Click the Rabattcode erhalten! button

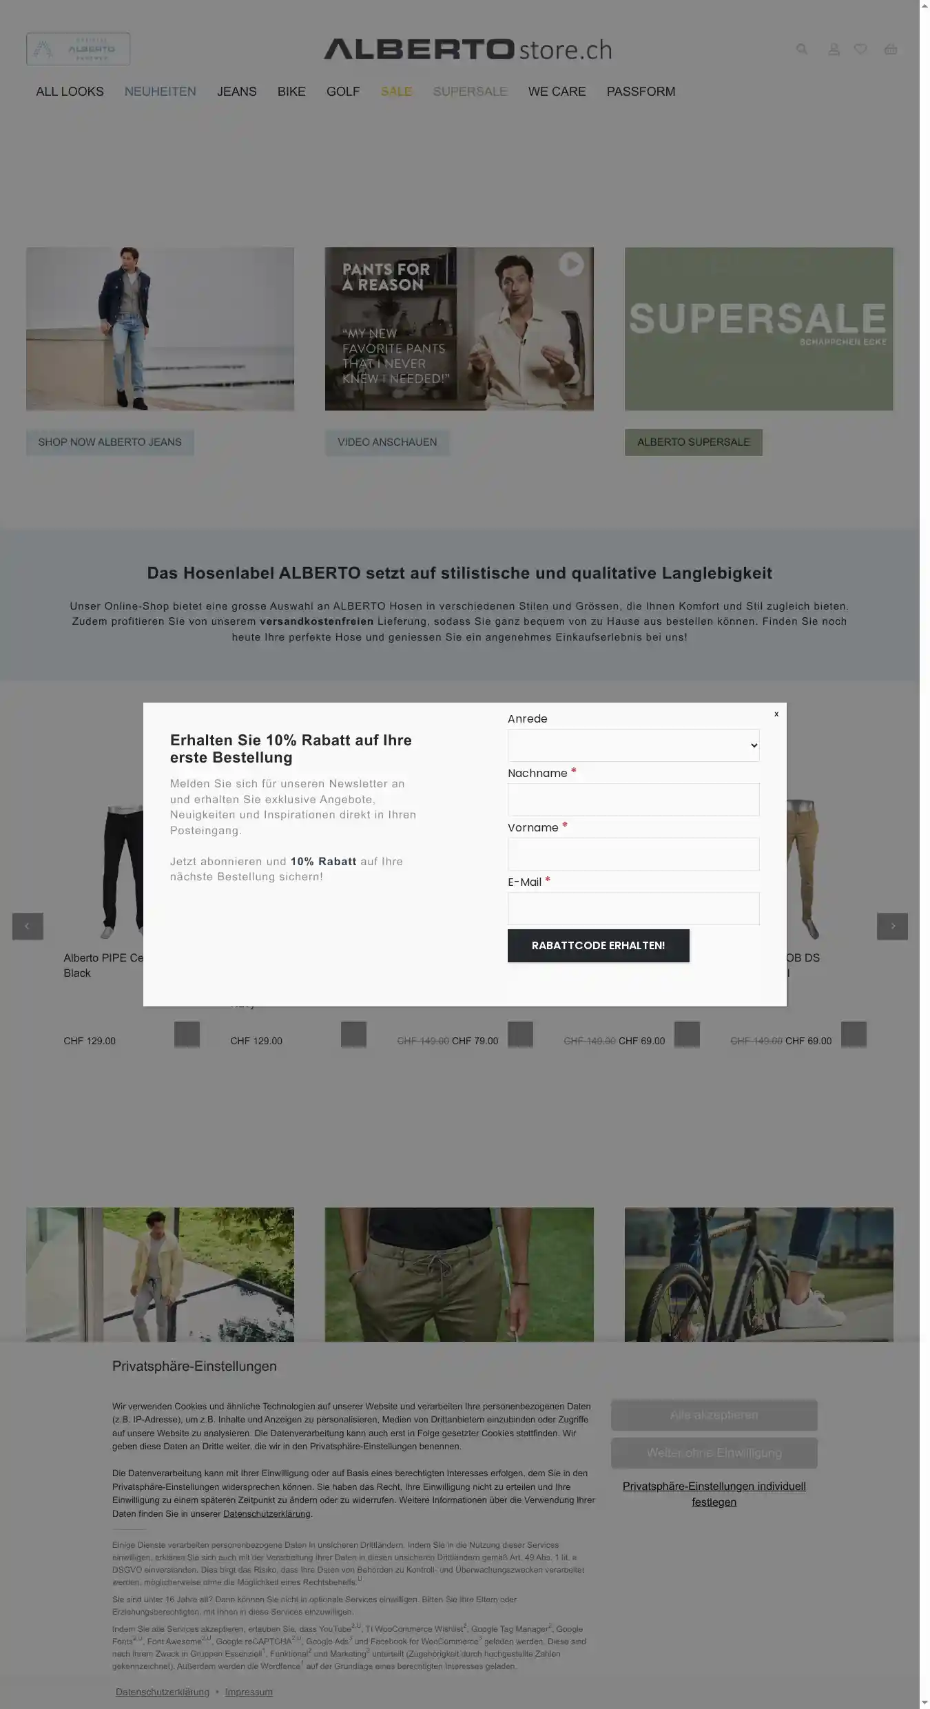tap(598, 946)
